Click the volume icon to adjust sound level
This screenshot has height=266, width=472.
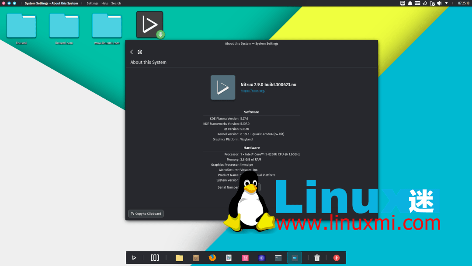pyautogui.click(x=439, y=3)
